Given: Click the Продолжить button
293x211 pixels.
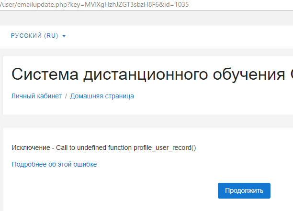Looking at the screenshot, I should (x=244, y=190).
